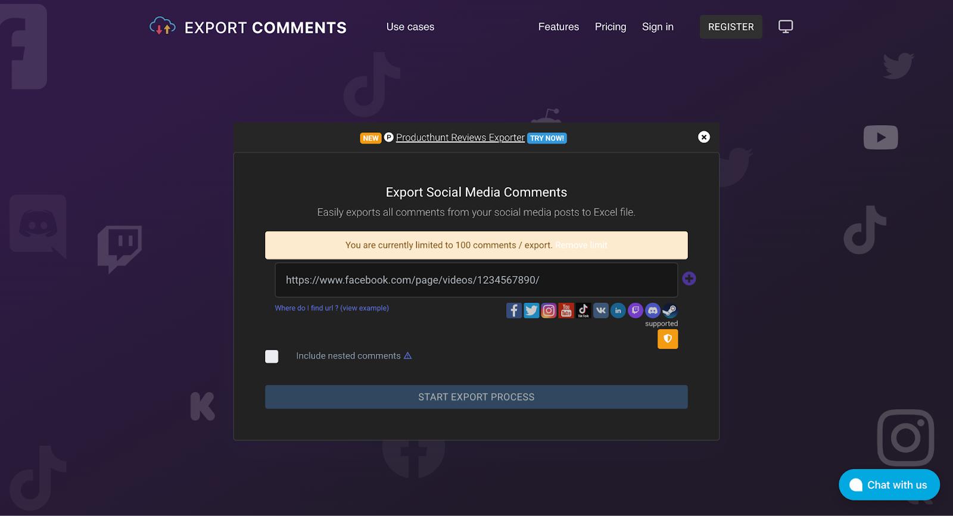Click the EXPORT COMMENTS site title
This screenshot has height=516, width=953.
click(266, 27)
